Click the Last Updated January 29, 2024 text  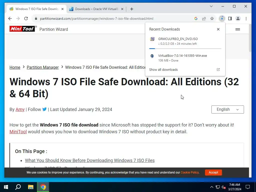pos(81,109)
